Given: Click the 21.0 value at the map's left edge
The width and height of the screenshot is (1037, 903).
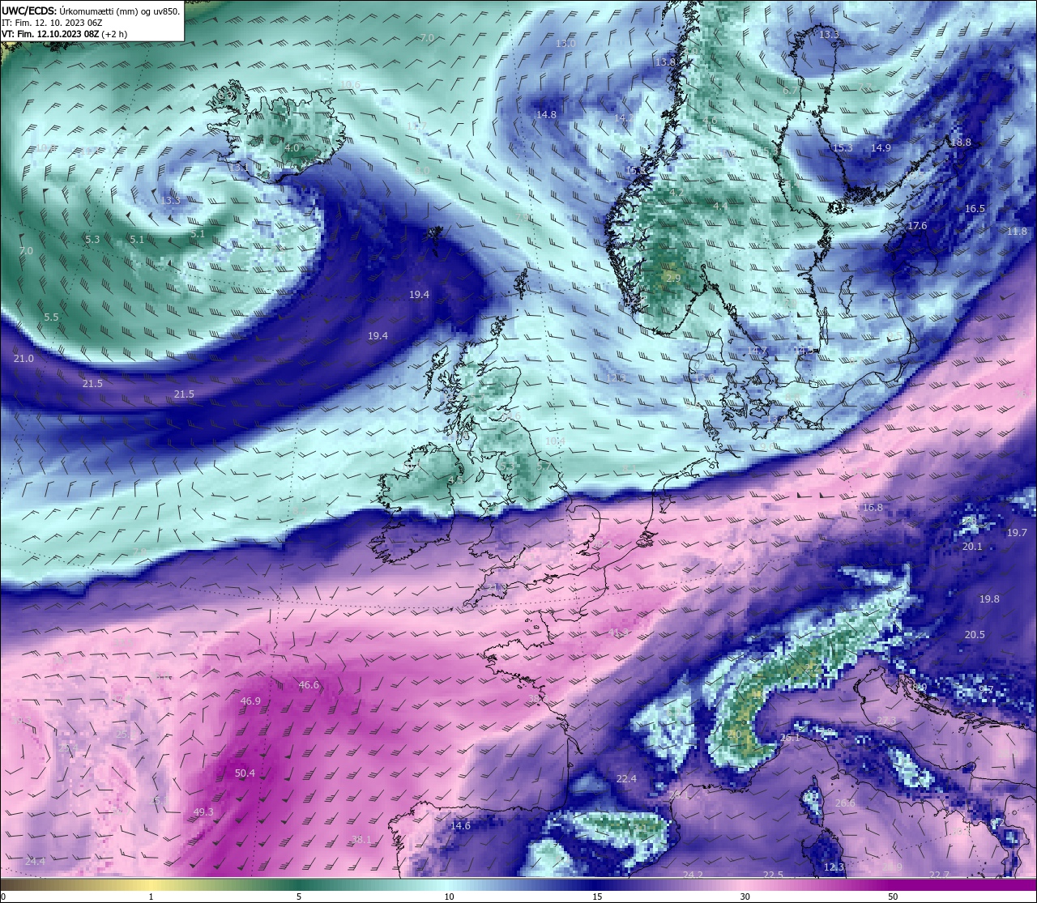Looking at the screenshot, I should (x=23, y=359).
